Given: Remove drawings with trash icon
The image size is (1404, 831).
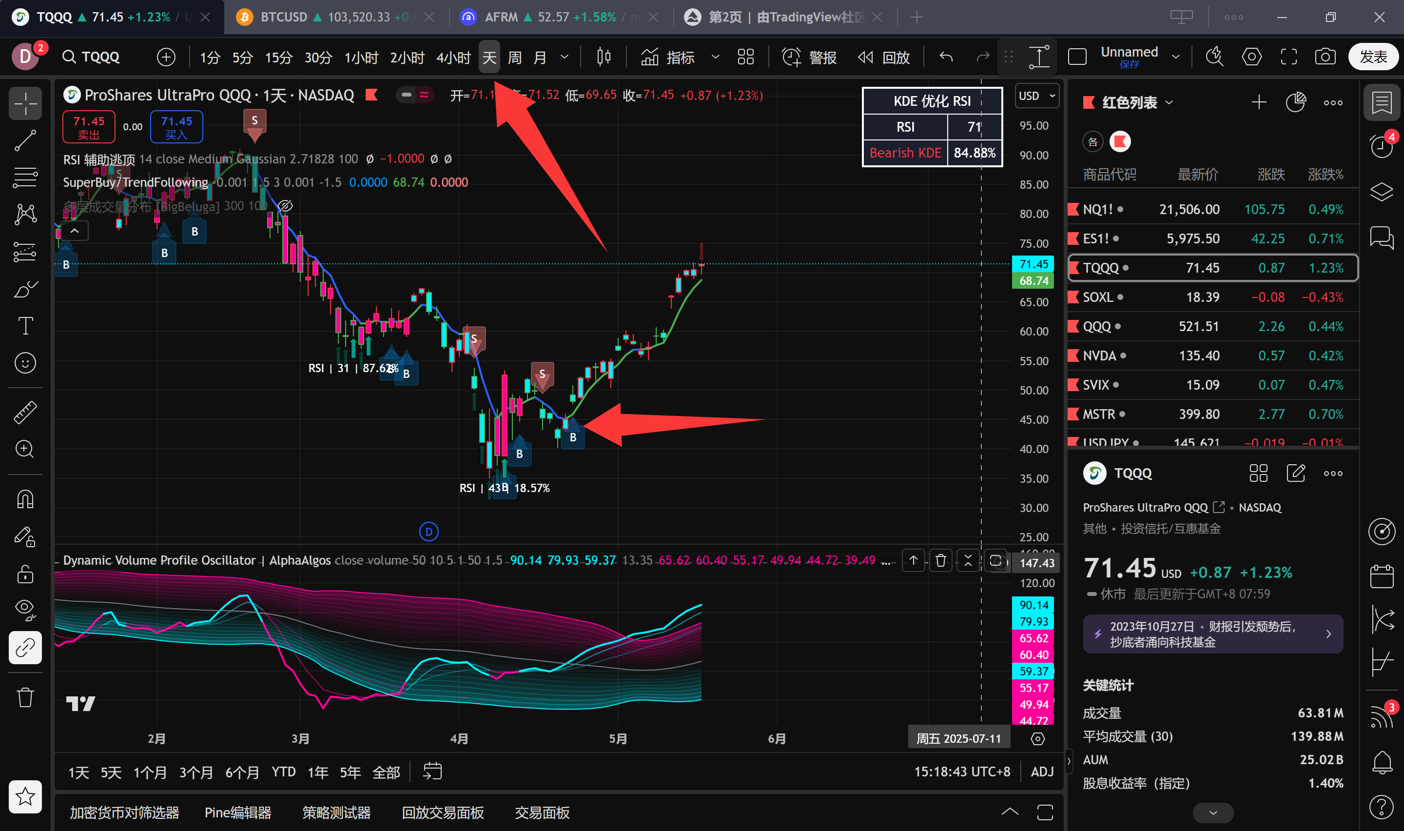Looking at the screenshot, I should point(25,697).
